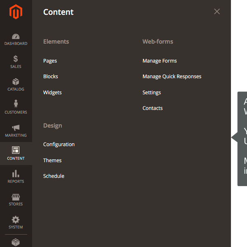
Task: Open Schedule under Design
Action: coord(54,176)
